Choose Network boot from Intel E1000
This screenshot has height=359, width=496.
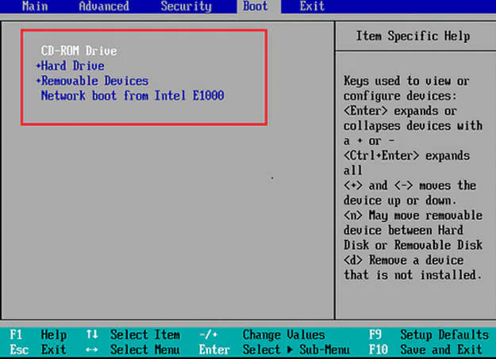133,95
